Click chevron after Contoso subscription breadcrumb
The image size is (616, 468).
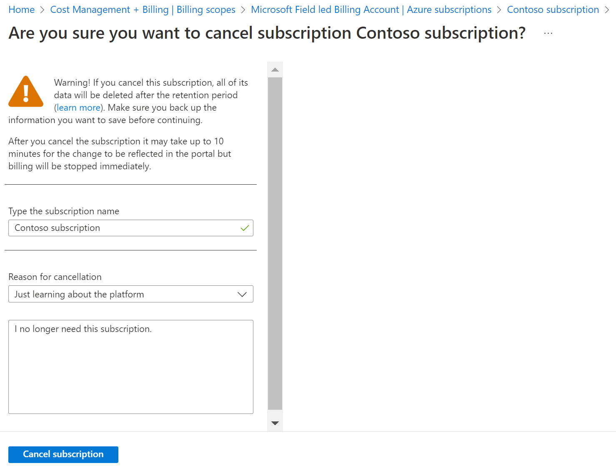(607, 10)
